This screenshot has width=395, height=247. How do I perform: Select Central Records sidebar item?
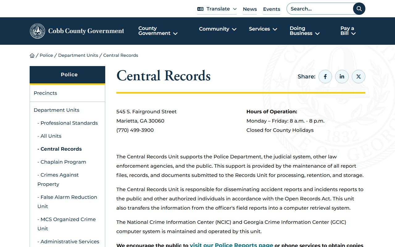coord(60,149)
